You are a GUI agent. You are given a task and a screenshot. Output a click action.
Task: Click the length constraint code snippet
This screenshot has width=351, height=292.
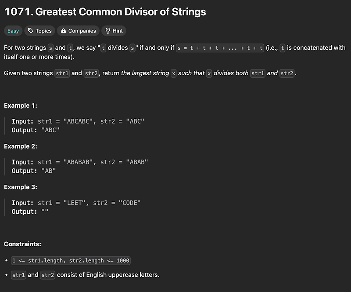[x=71, y=261]
